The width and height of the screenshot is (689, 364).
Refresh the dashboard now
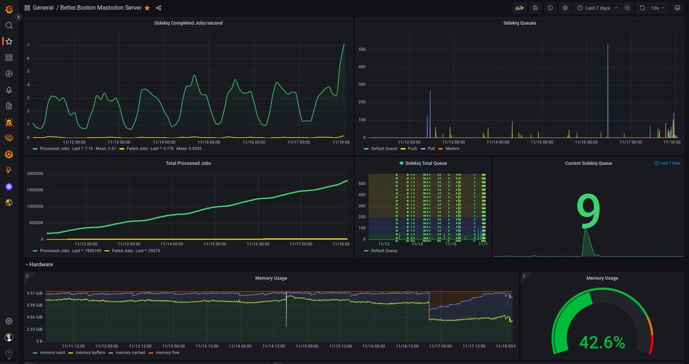point(642,8)
